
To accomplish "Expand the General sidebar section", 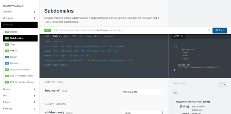I will pos(19,12).
